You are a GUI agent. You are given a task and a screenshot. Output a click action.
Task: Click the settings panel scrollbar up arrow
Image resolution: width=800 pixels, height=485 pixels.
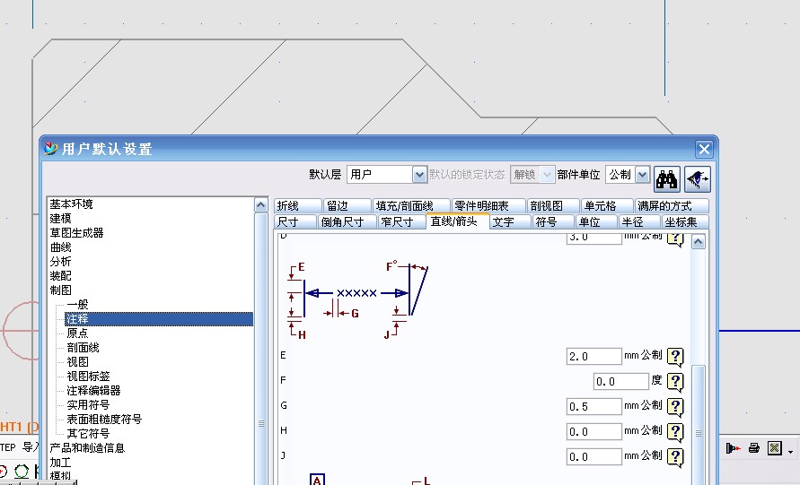[698, 242]
